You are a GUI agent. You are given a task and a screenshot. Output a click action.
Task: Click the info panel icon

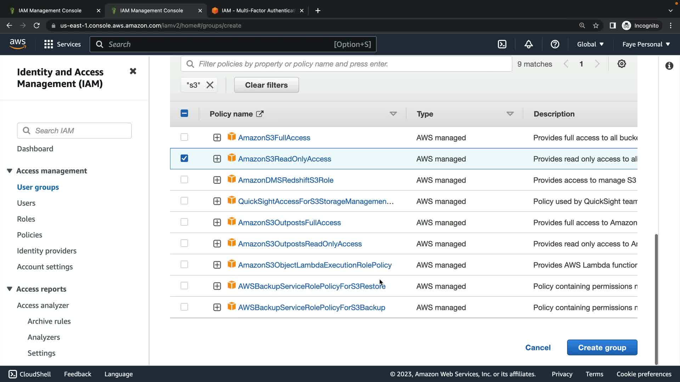(669, 66)
